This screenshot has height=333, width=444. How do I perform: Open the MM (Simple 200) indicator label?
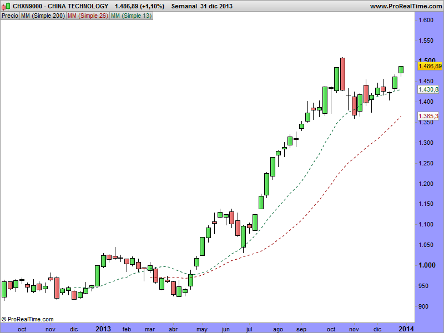[42, 16]
